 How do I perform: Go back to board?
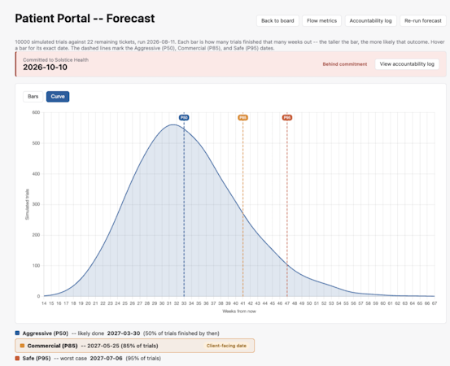pyautogui.click(x=277, y=20)
